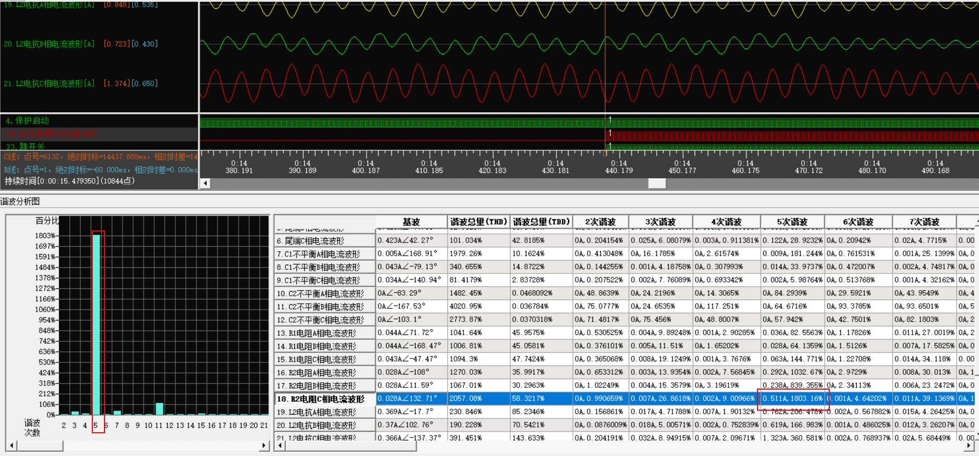Select row 10.C2不平衡A相电流波形

325,294
